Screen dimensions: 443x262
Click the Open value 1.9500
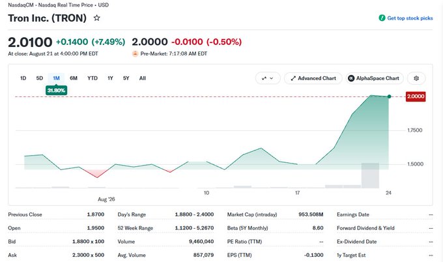[x=96, y=228]
